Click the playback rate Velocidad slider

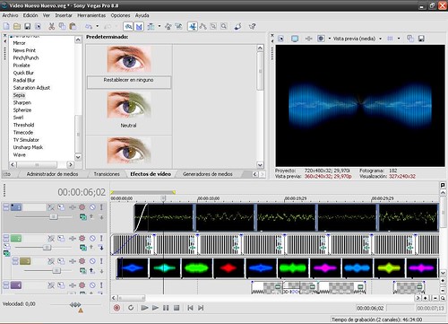pyautogui.click(x=75, y=304)
